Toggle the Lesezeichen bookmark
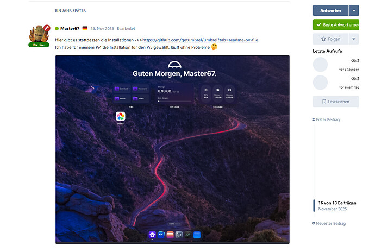 (x=335, y=102)
